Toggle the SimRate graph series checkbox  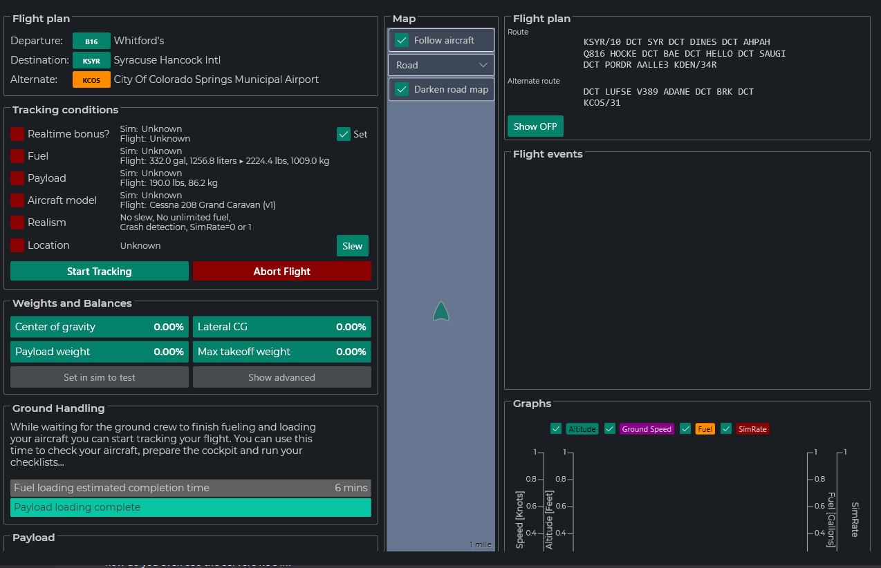726,428
